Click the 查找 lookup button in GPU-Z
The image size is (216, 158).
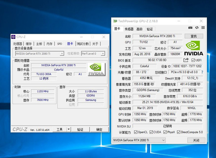pos(194,36)
